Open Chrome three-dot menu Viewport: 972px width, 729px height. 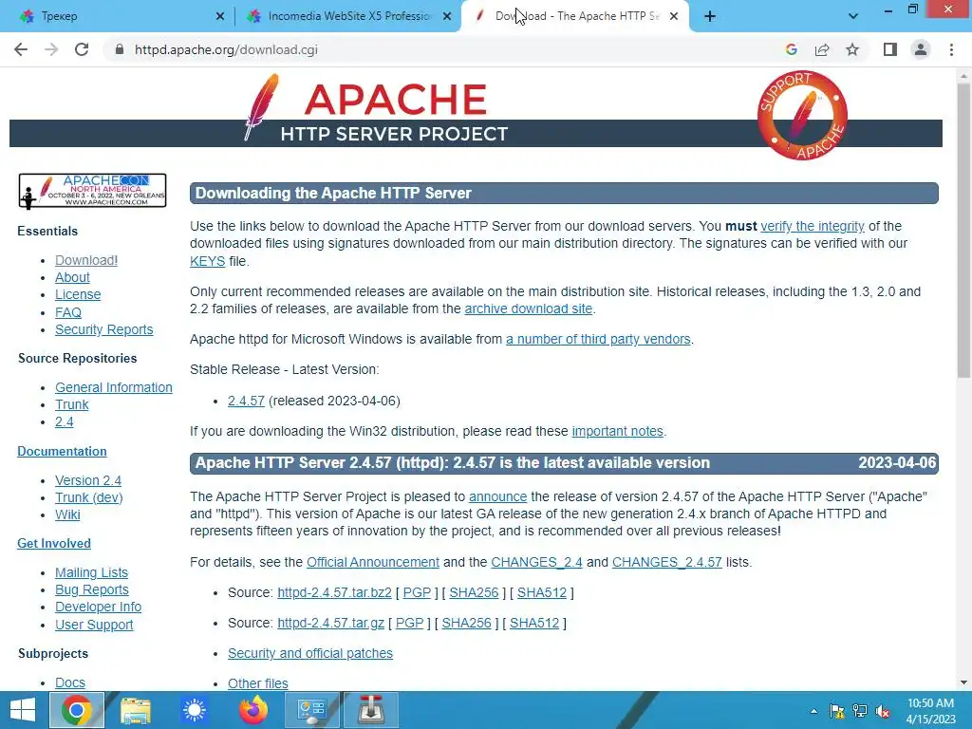(x=951, y=49)
